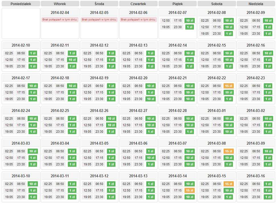Viewport: 278px width, 204px height.
Task: Click price button for 19:05 on 2014-02-20
Action: click(x=150, y=99)
